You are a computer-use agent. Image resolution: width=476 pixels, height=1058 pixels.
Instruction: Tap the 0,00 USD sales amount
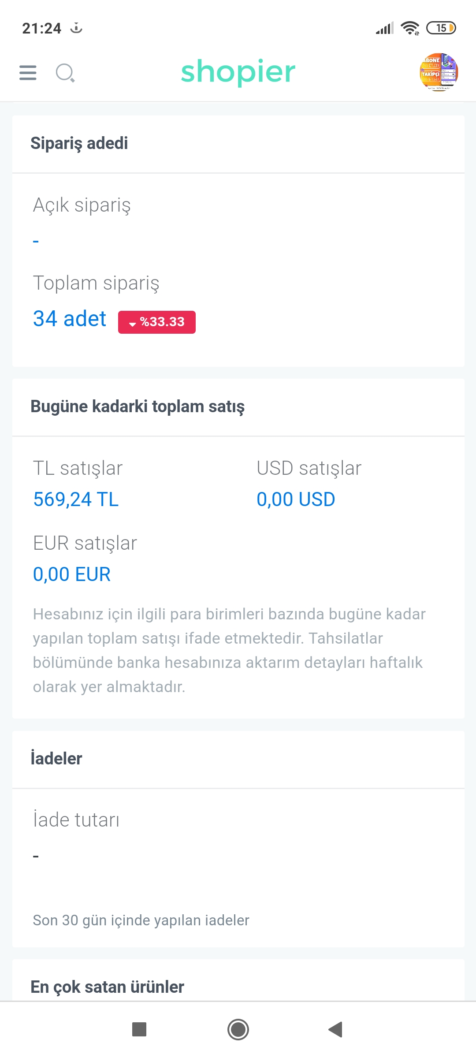pos(296,499)
